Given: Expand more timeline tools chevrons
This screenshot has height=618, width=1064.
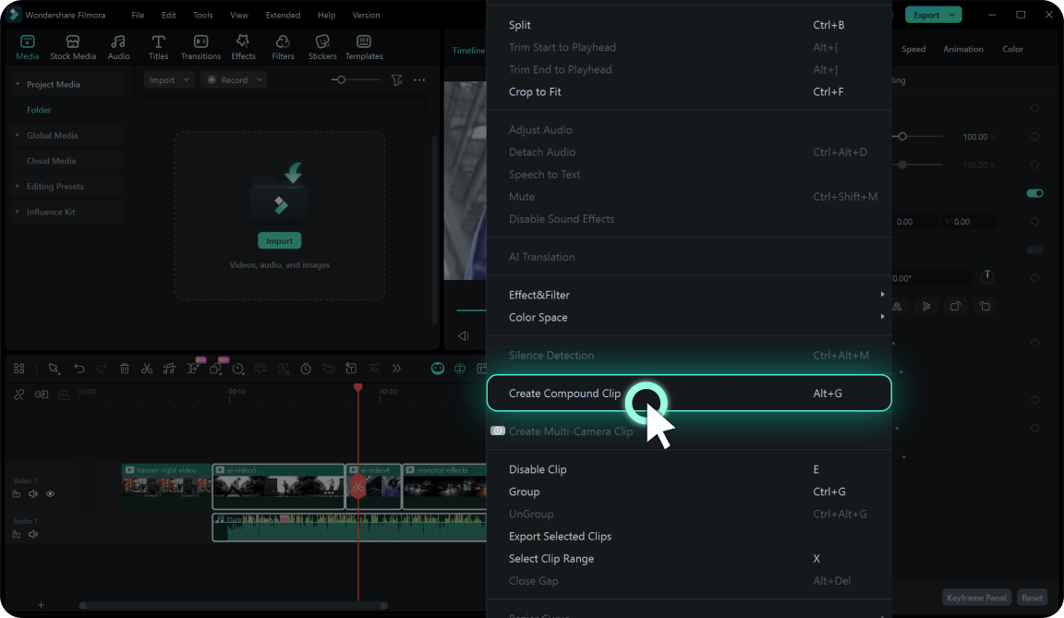Looking at the screenshot, I should [396, 369].
